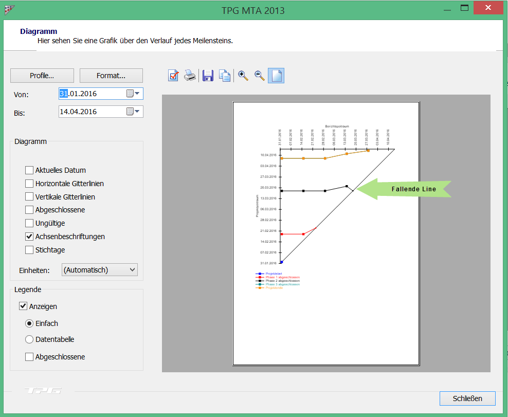Select the Datentabelle legend radio button
This screenshot has height=417, width=508.
[29, 340]
